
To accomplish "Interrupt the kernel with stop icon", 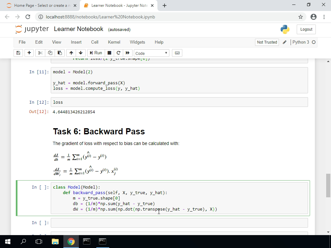I will click(109, 53).
